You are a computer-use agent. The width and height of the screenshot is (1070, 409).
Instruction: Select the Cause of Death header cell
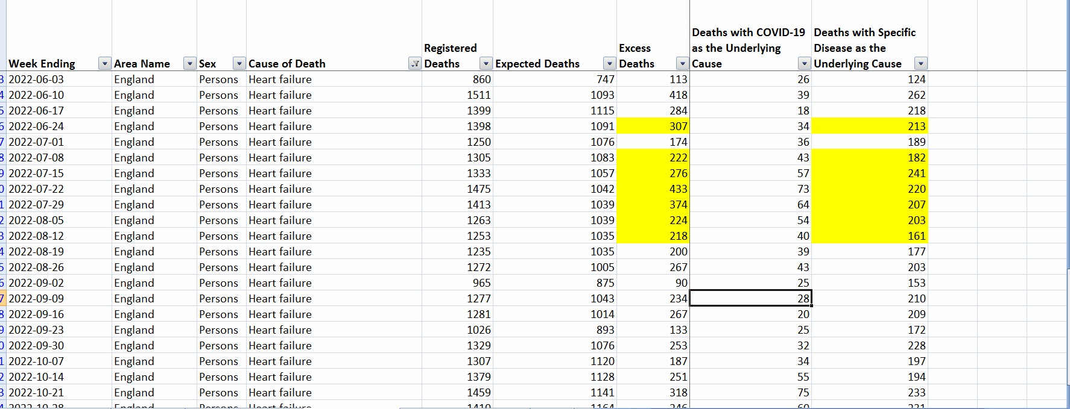click(334, 36)
